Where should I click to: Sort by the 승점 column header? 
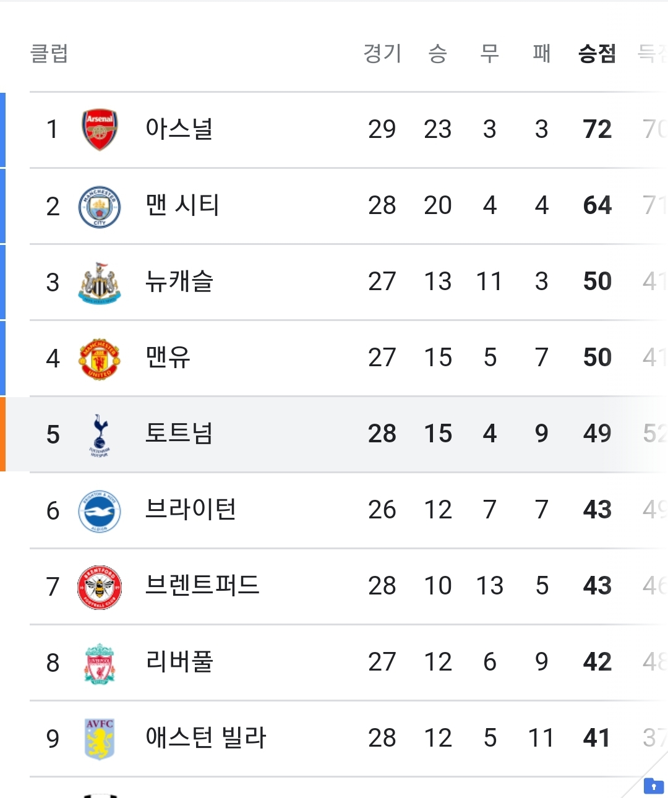pos(597,54)
